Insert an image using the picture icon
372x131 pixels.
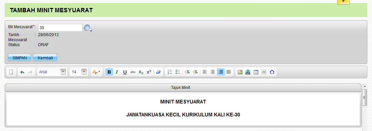[240, 72]
